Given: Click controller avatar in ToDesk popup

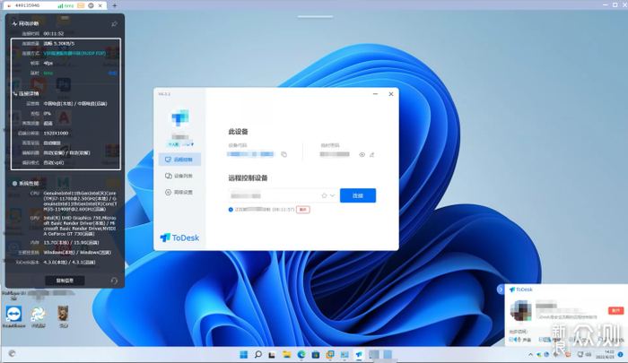Looking at the screenshot, I should [520, 311].
